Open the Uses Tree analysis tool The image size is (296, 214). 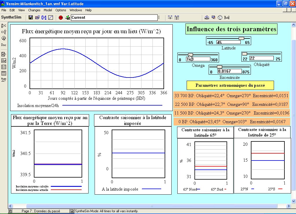click(x=4, y=32)
